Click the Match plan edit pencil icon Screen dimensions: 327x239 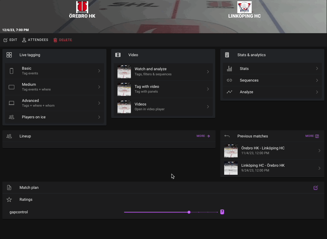(x=316, y=188)
